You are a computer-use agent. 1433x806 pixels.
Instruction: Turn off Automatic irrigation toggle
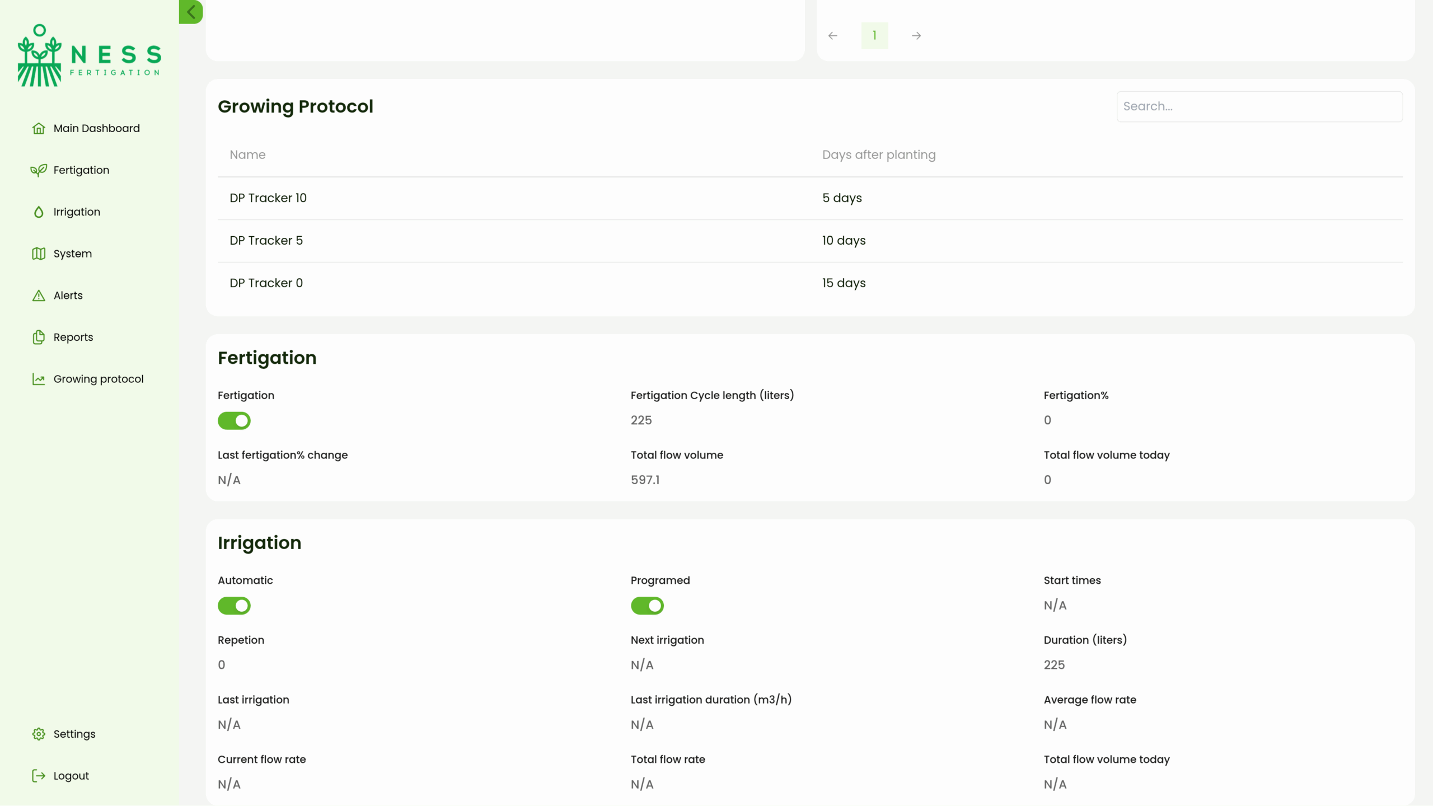tap(234, 606)
